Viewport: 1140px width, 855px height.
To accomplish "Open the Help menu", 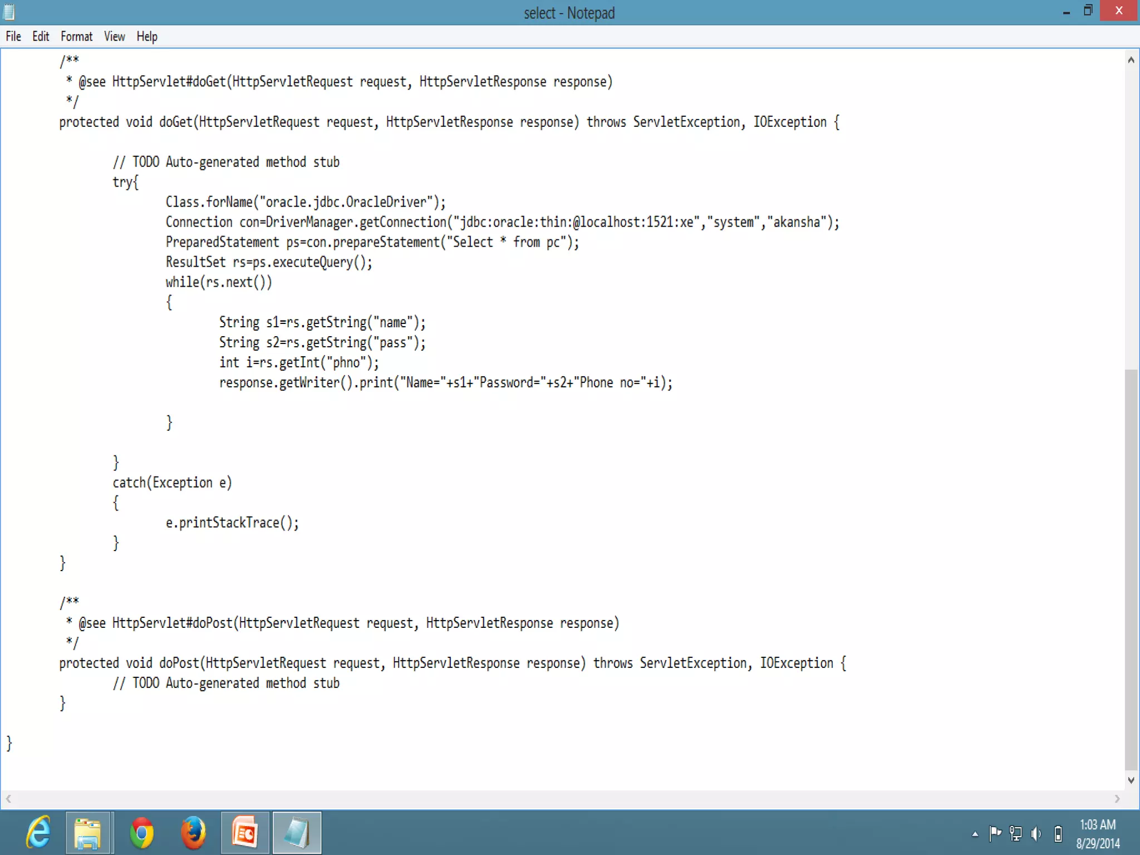I will point(147,37).
